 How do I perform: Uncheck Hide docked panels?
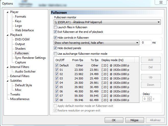tap(55, 48)
